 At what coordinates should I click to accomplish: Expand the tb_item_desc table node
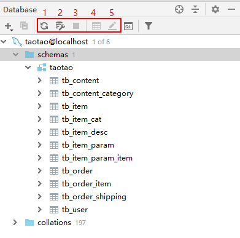pos(40,132)
